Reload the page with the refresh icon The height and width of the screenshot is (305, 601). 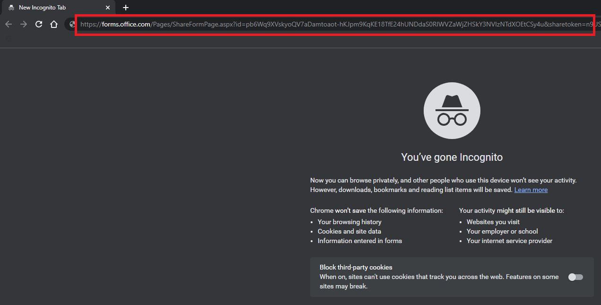click(39, 24)
